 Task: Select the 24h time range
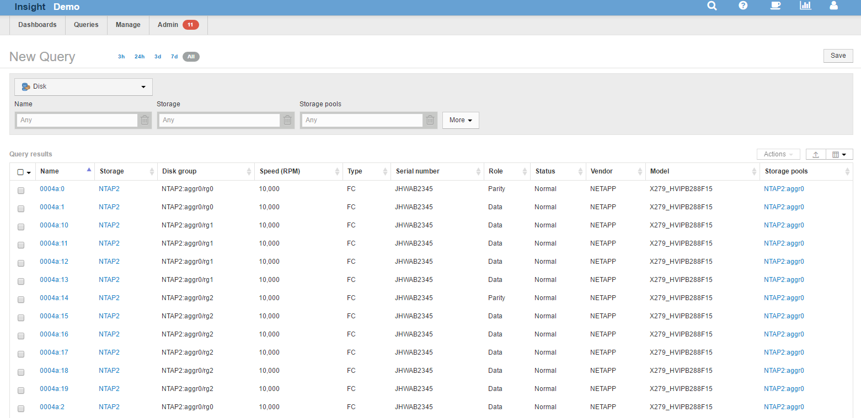140,57
